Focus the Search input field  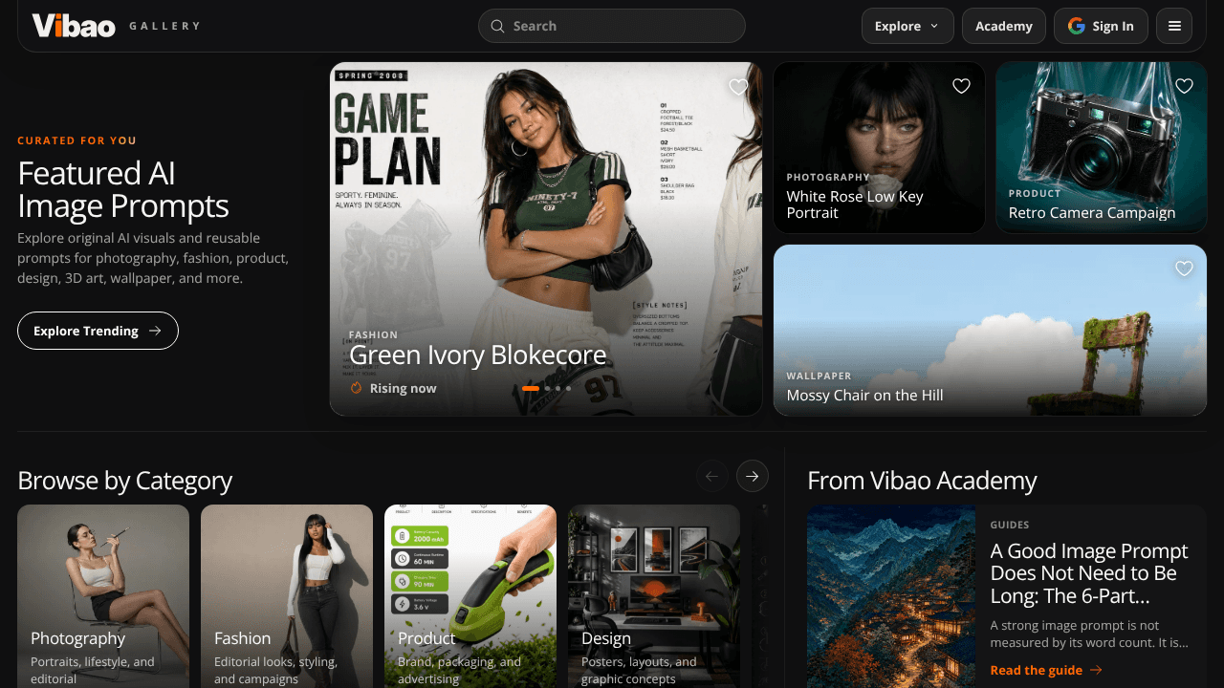[x=611, y=26]
